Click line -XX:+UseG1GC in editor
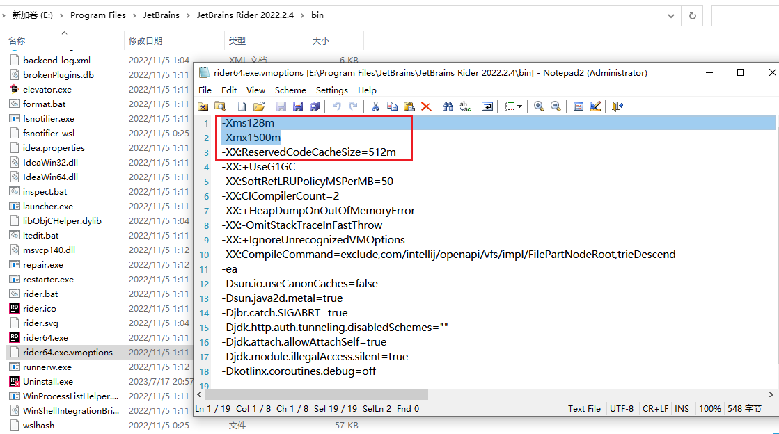Screen dimensions: 779x434 click(258, 167)
